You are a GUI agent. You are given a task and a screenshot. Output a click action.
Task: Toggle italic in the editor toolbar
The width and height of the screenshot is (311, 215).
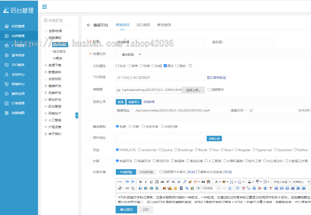[146, 182]
